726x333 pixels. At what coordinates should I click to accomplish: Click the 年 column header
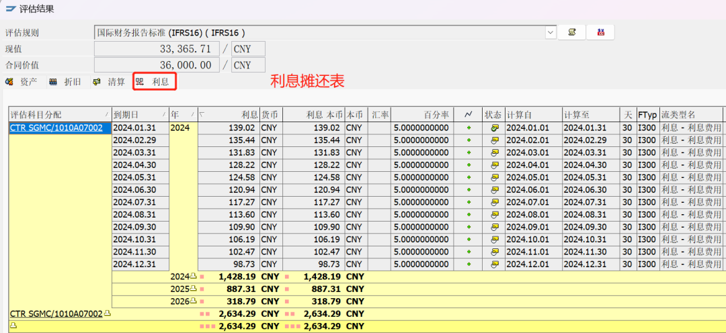184,115
